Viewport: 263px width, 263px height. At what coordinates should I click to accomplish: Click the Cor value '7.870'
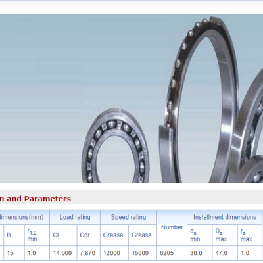click(x=87, y=253)
